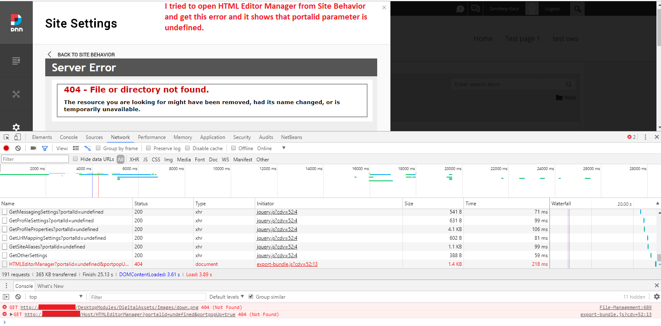The image size is (661, 326).
Task: Check the GetMessagingSettings row checkbox
Action: [x=5, y=212]
